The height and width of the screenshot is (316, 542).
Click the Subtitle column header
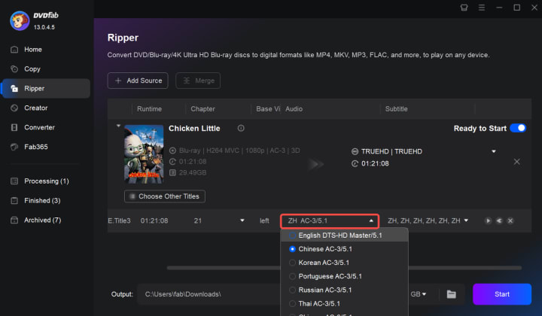pos(397,109)
